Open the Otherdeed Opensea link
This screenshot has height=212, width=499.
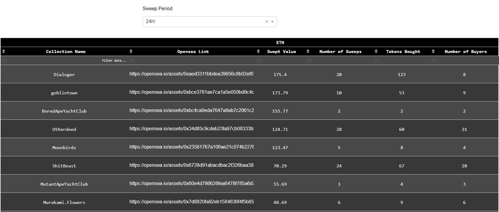point(192,129)
